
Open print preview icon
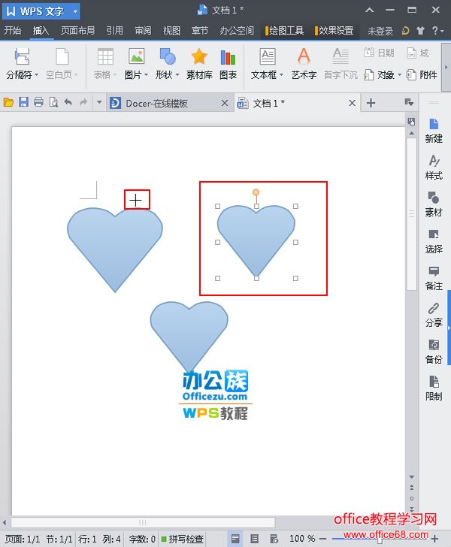[53, 102]
